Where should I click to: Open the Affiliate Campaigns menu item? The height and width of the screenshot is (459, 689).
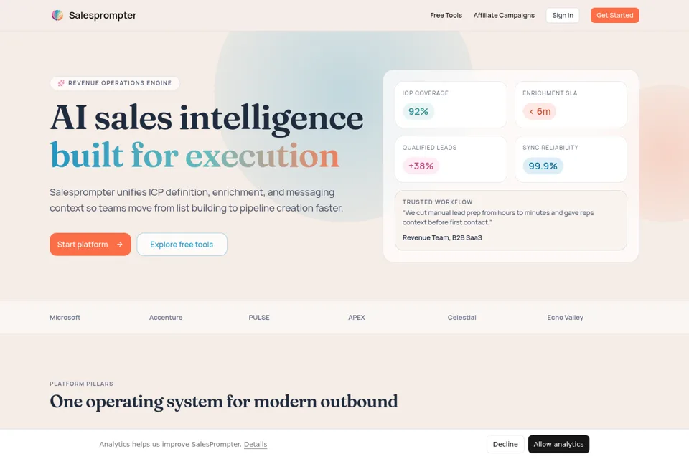coord(504,15)
